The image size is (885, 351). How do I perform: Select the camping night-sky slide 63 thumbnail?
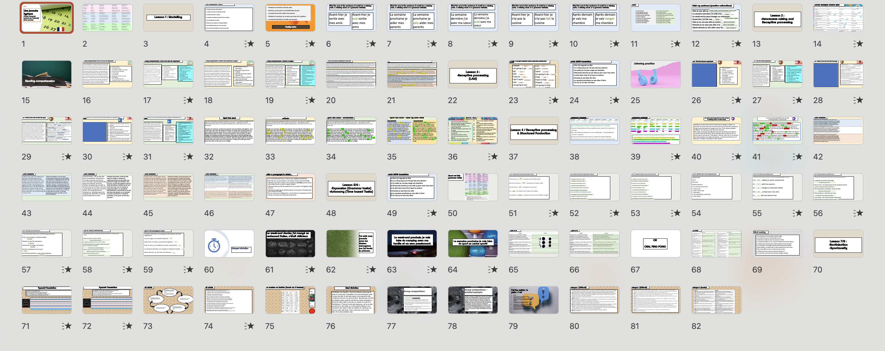coord(412,244)
